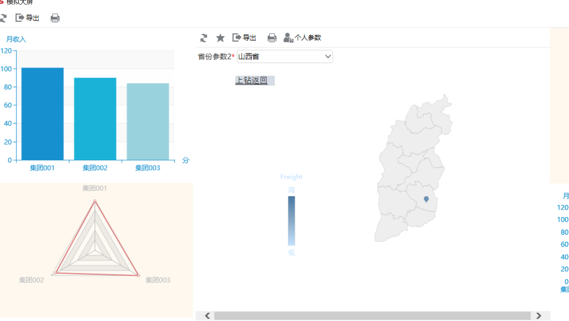Click the radar chart 集团001 label
Viewport: 569px width, 321px height.
click(94, 188)
